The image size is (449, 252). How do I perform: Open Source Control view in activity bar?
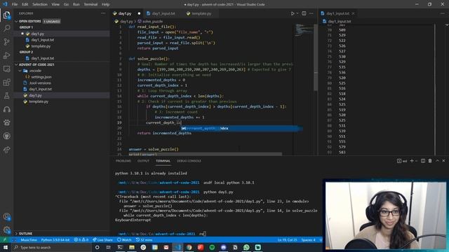[x=6, y=42]
